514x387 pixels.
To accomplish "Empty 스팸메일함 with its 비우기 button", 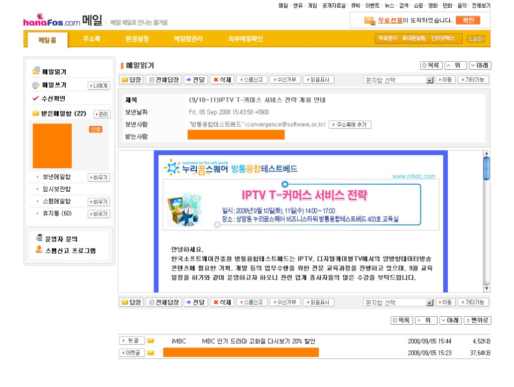I will pyautogui.click(x=99, y=202).
